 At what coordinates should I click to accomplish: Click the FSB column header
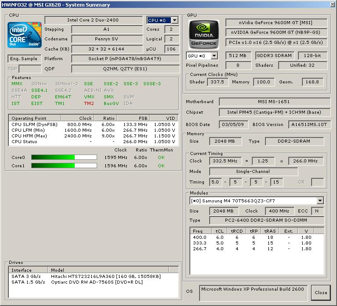pyautogui.click(x=133, y=118)
